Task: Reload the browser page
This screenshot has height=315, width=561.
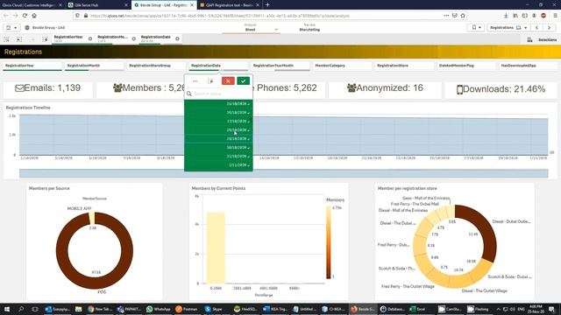Action: [x=25, y=16]
